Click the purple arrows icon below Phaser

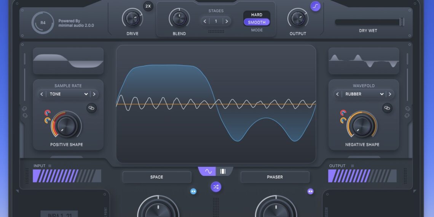coord(310,191)
